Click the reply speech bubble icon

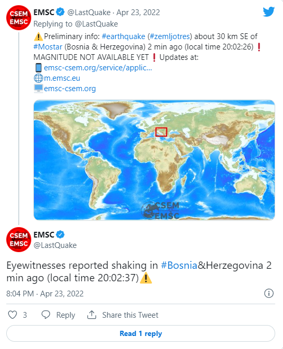point(46,315)
